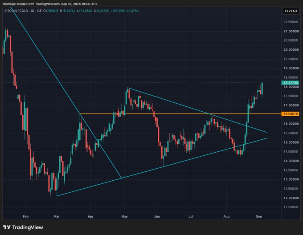303x235 pixels.
Task: Click the 20.00000 price axis label
Action: coord(291,50)
